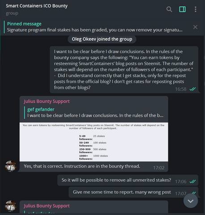Viewport: 205px width, 215px height.
Task: Open Julius Bounty Support sender name in first reply
Action: click(x=47, y=101)
